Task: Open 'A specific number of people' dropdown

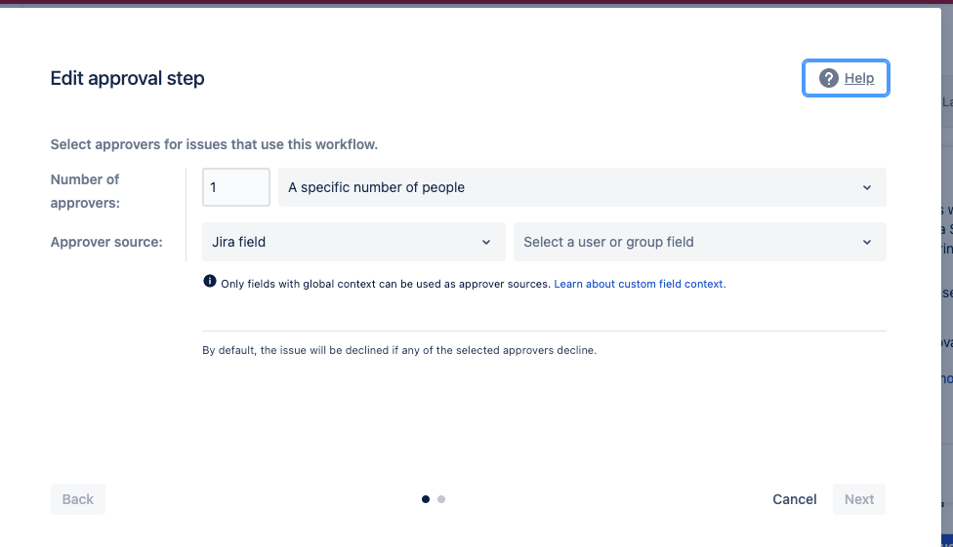Action: (582, 187)
